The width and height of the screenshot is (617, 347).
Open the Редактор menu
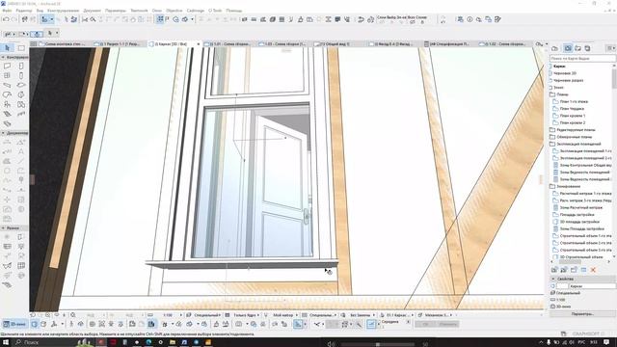point(24,11)
